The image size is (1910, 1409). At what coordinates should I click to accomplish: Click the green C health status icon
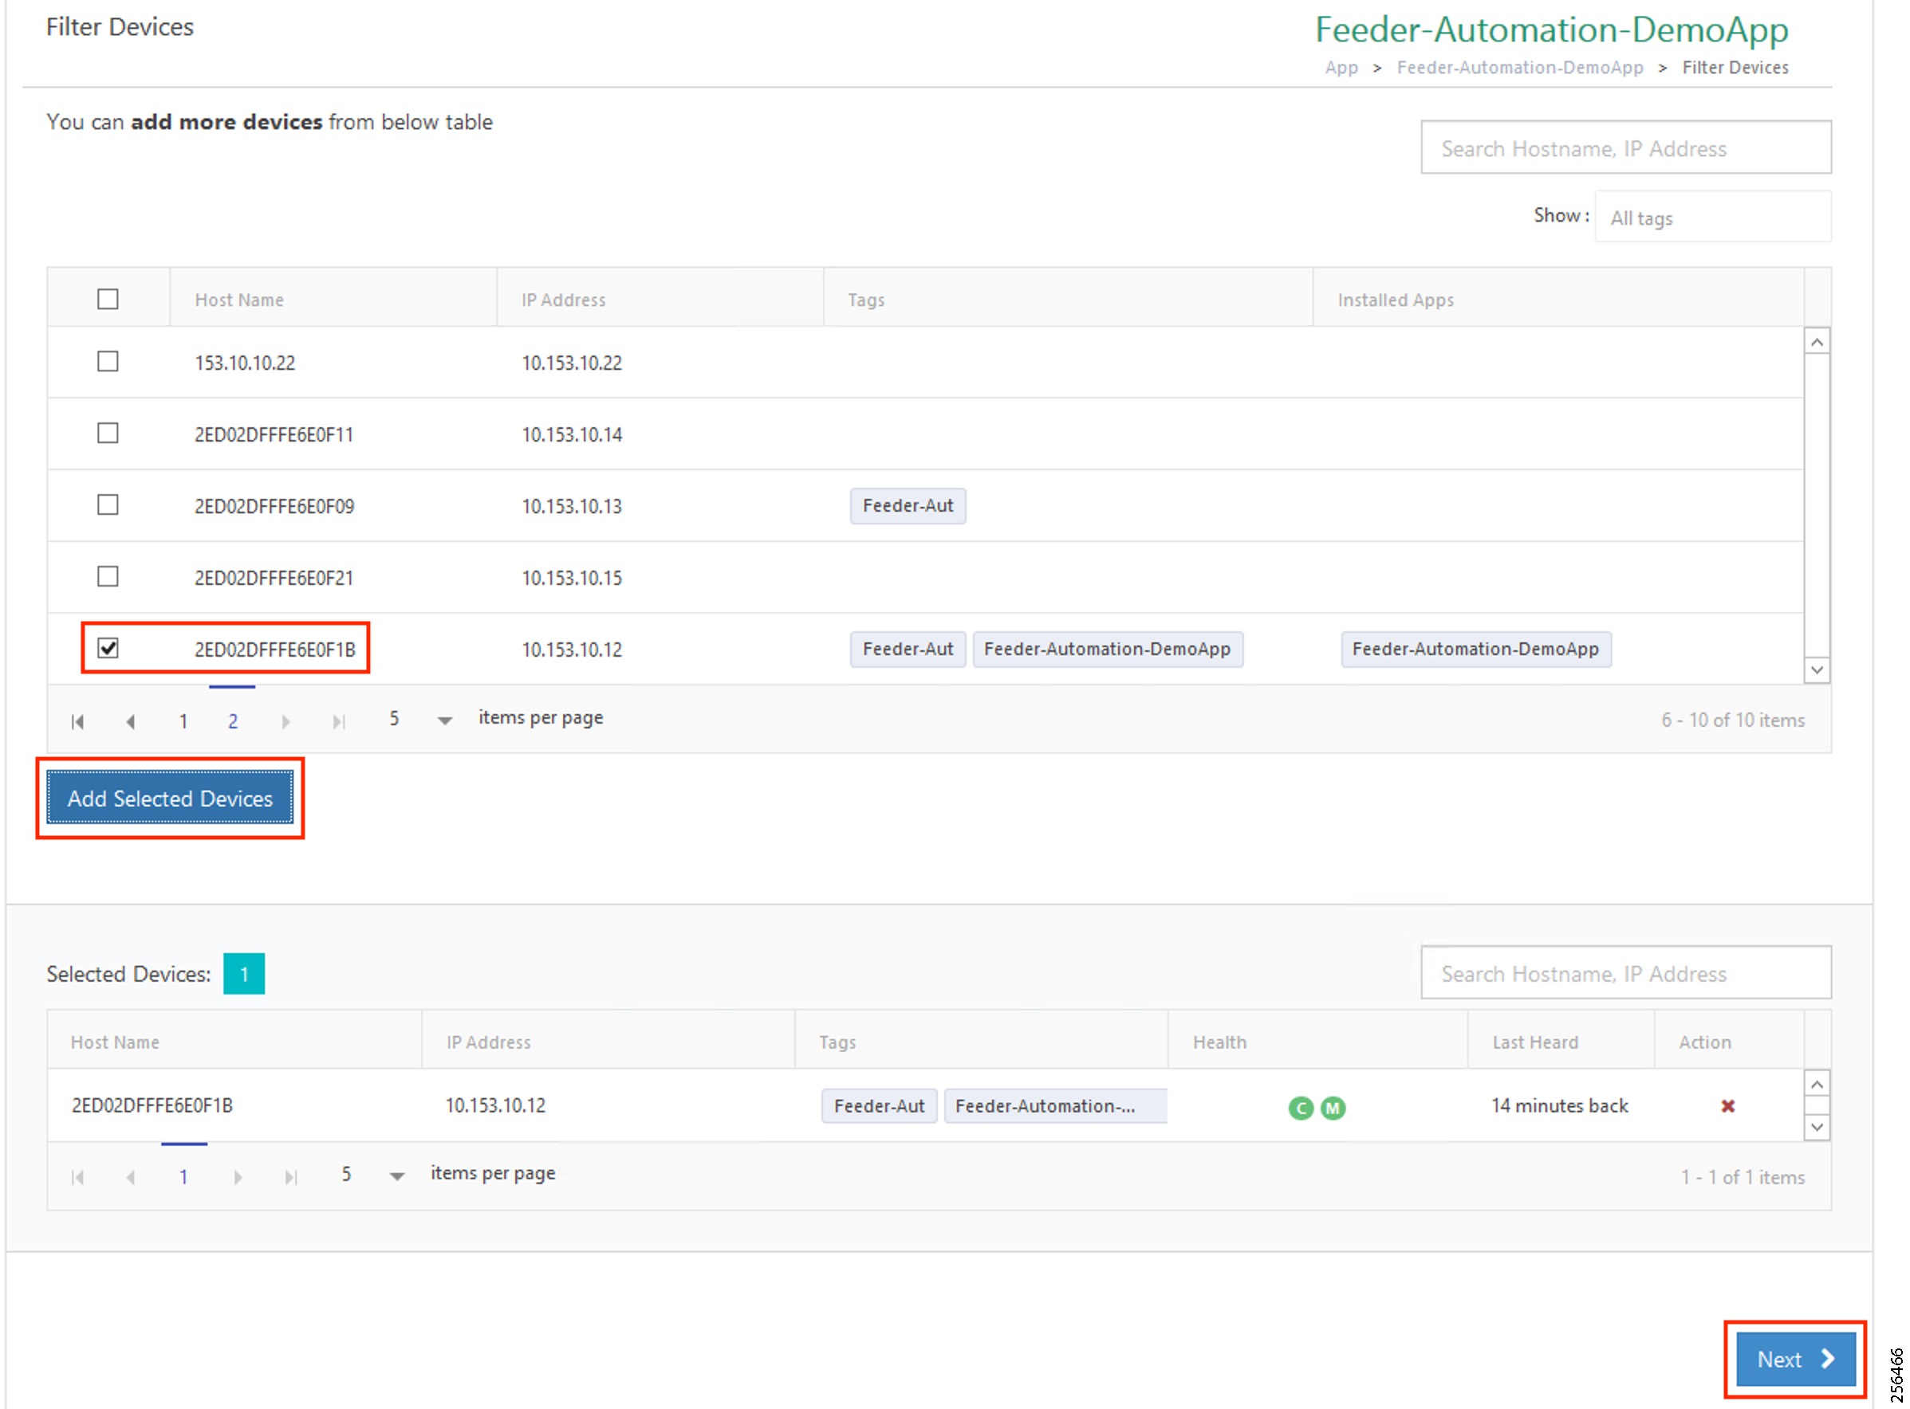[x=1300, y=1108]
